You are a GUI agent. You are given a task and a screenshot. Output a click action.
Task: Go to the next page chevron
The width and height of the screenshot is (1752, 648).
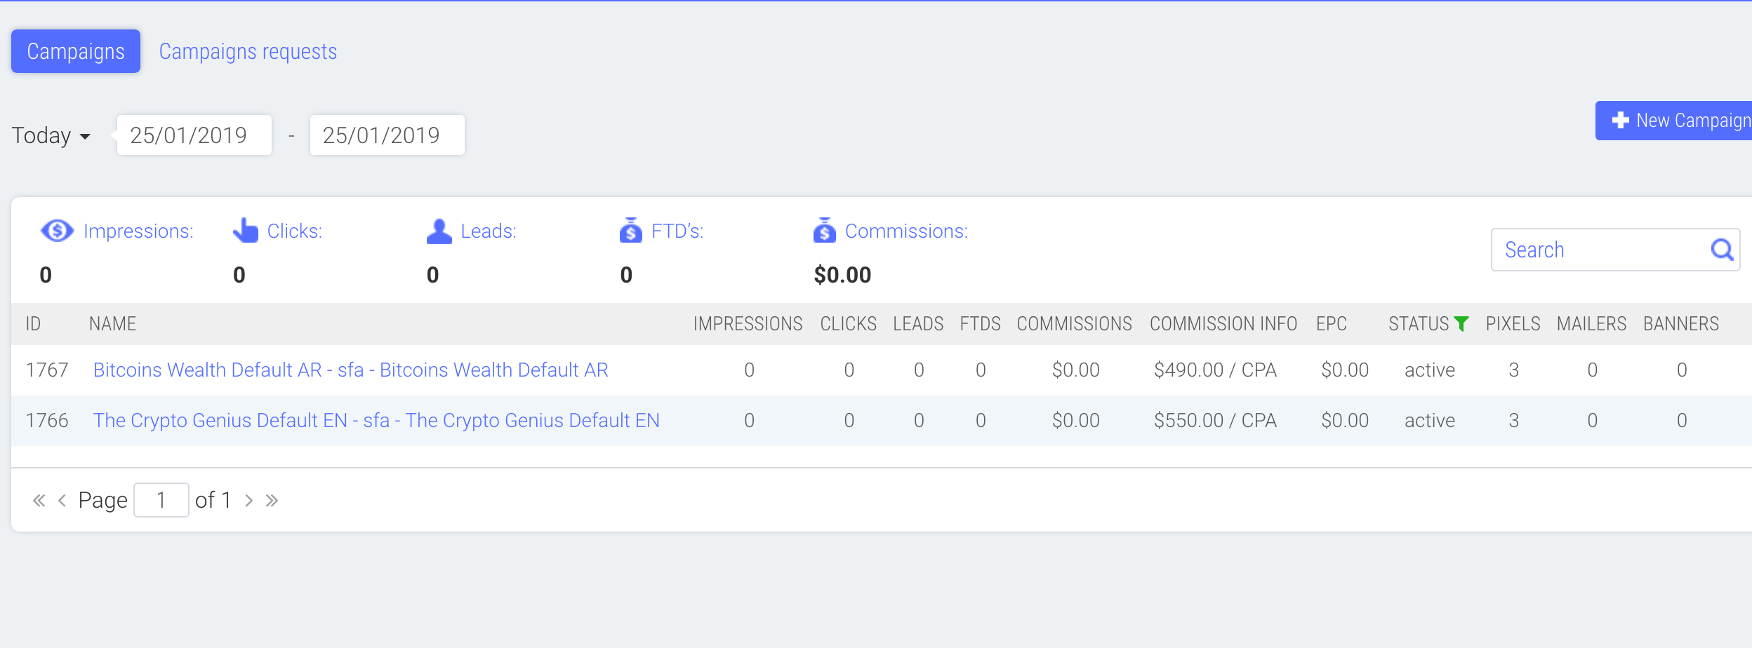248,500
